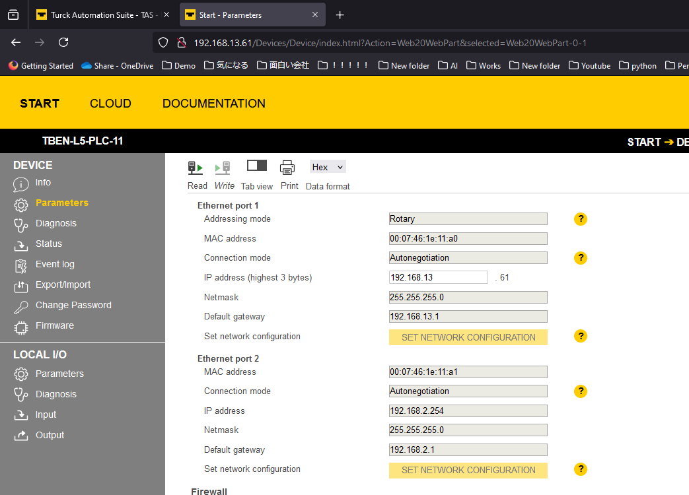689x495 pixels.
Task: Open the 面白い会社 bookmarks folder
Action: pos(283,66)
